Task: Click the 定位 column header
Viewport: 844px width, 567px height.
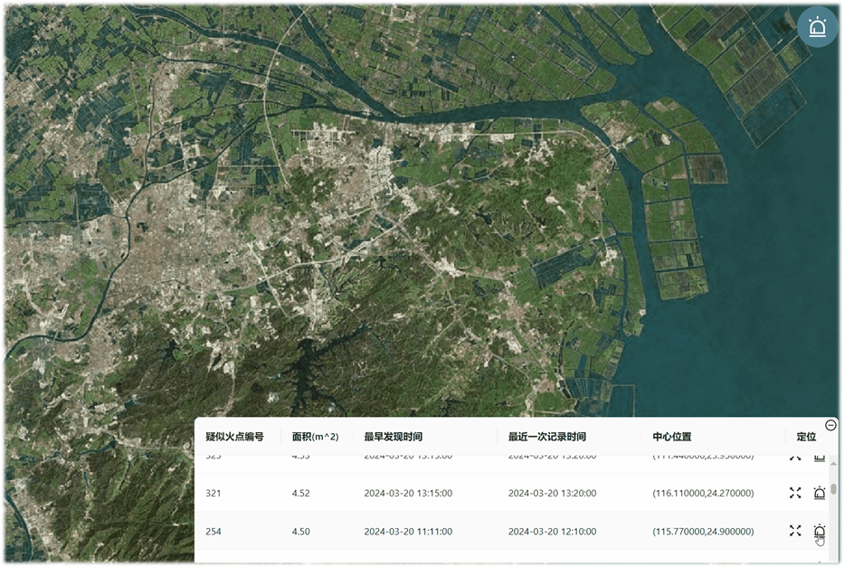Action: 806,437
